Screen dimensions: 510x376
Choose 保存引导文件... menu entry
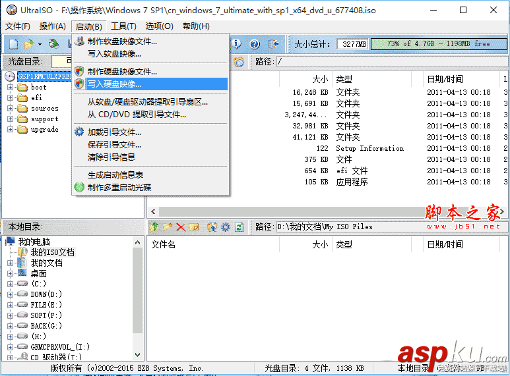[x=150, y=145]
